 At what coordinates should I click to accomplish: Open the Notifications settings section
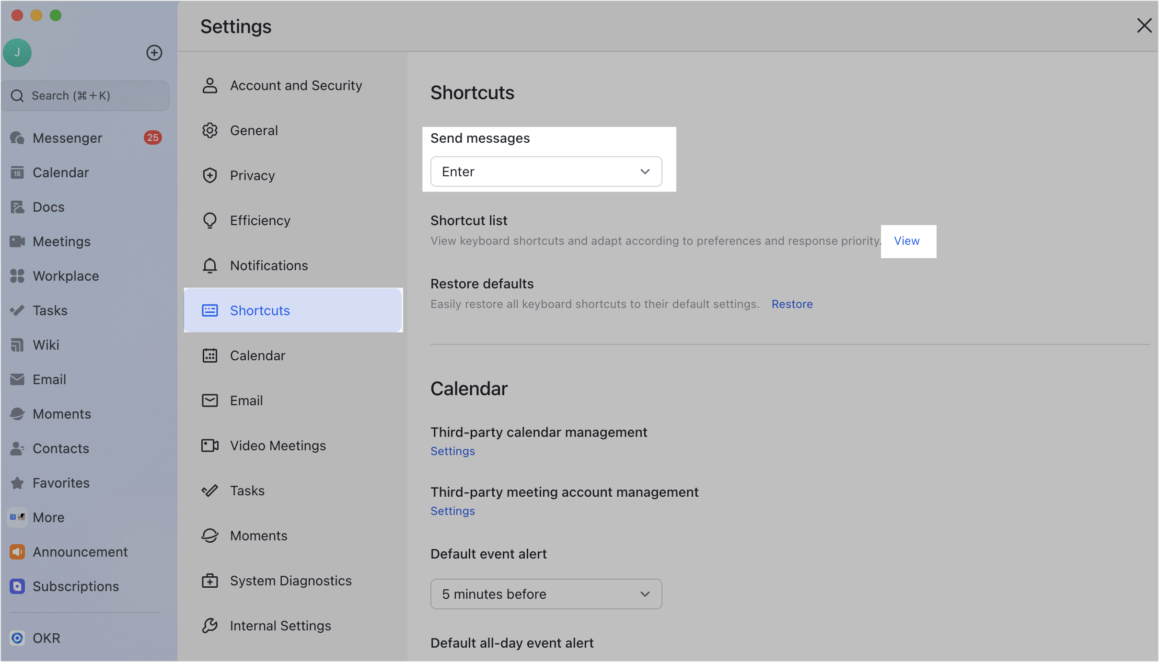(x=293, y=265)
